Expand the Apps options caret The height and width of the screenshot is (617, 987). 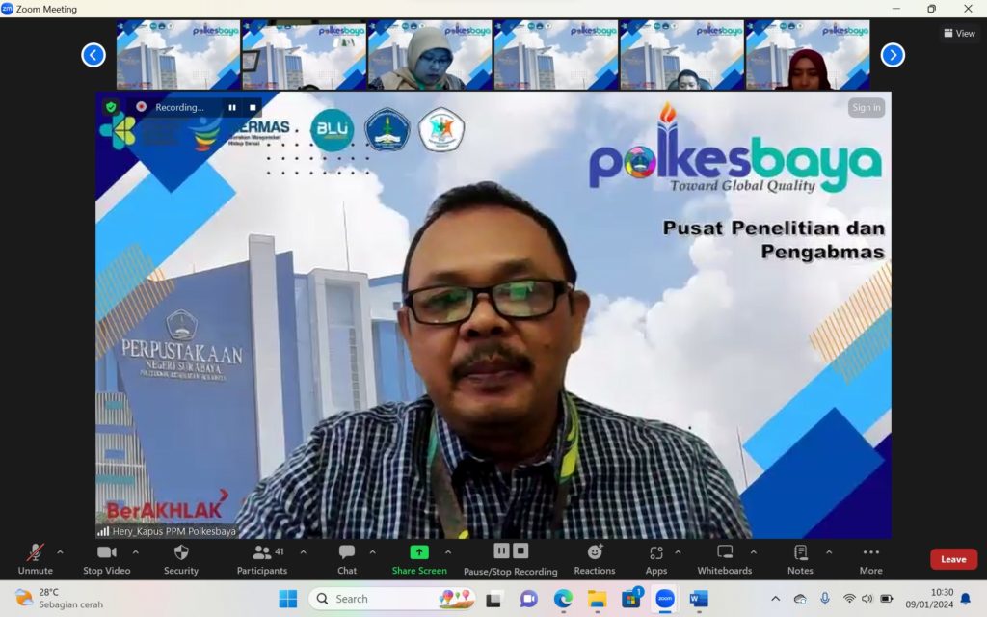pyautogui.click(x=678, y=552)
